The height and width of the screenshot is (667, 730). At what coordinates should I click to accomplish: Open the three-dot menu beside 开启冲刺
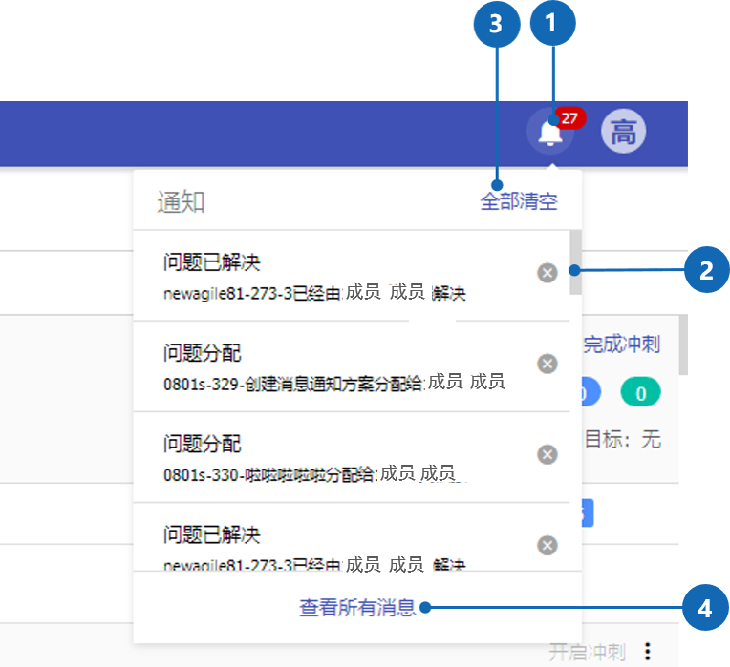pyautogui.click(x=649, y=652)
